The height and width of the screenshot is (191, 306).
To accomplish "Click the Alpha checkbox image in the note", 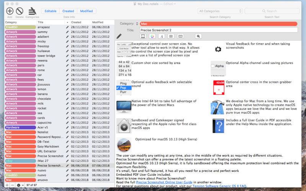I will coord(218,68).
